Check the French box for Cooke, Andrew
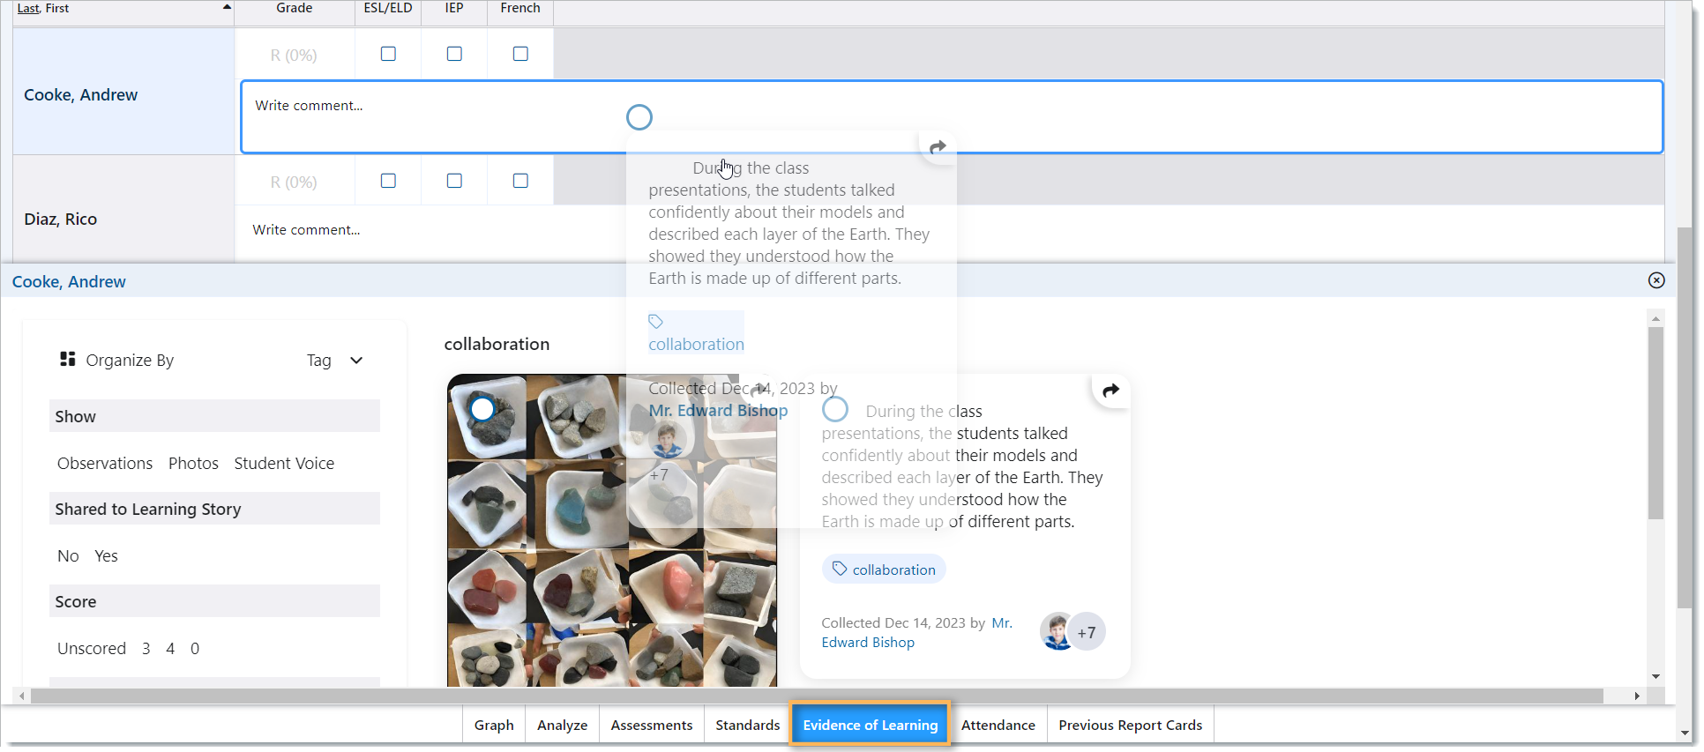 (520, 54)
